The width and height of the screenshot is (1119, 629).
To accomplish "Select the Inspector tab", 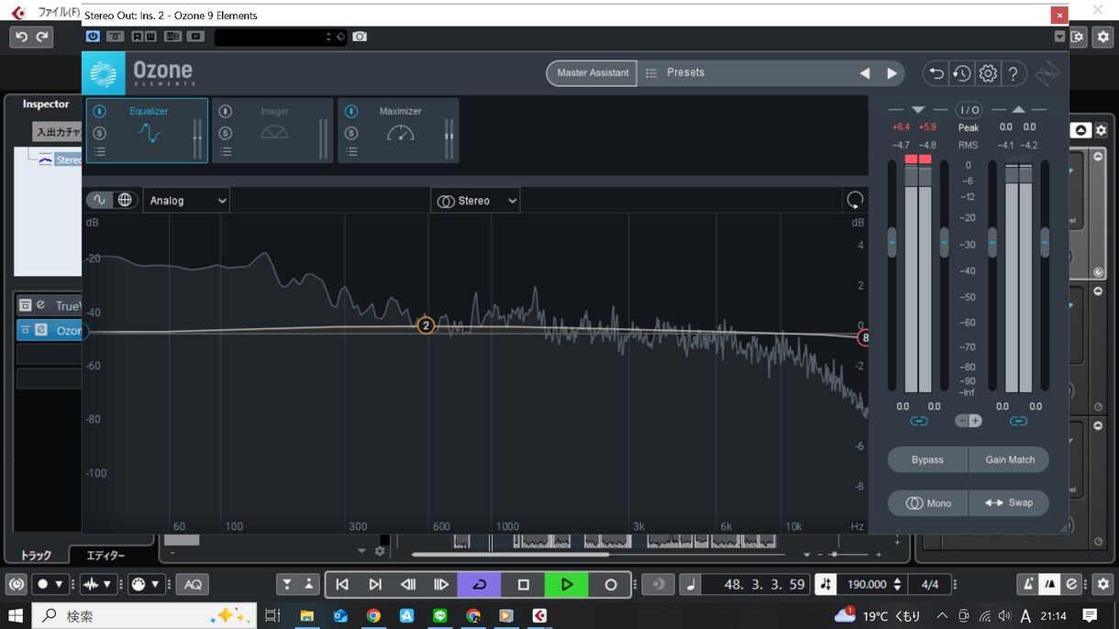I will 46,105.
